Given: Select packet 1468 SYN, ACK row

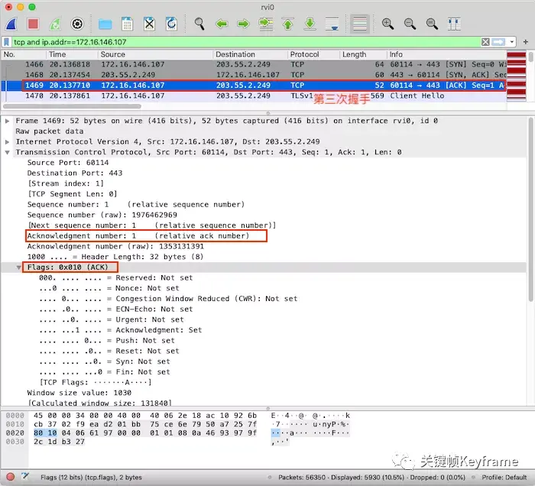Looking at the screenshot, I should pos(254,75).
